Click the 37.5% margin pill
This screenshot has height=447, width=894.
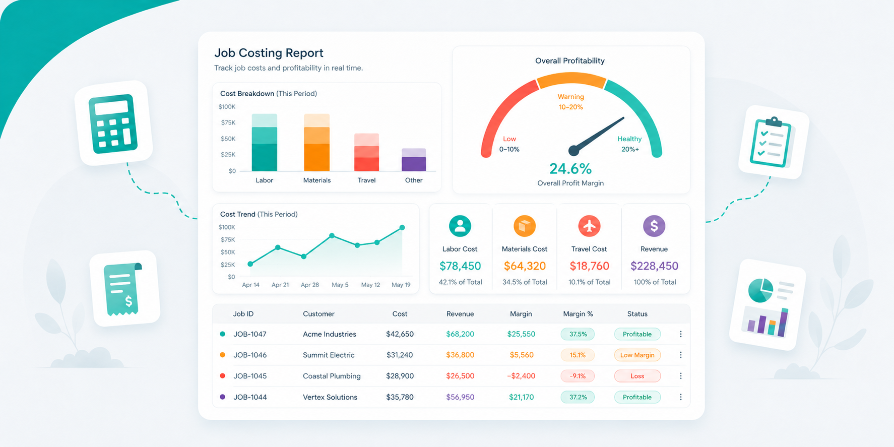point(578,334)
